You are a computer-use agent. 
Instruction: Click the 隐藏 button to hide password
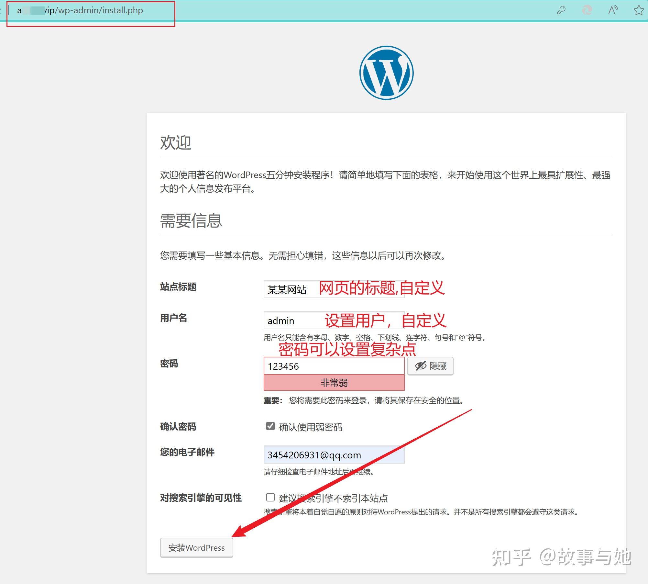coord(430,366)
